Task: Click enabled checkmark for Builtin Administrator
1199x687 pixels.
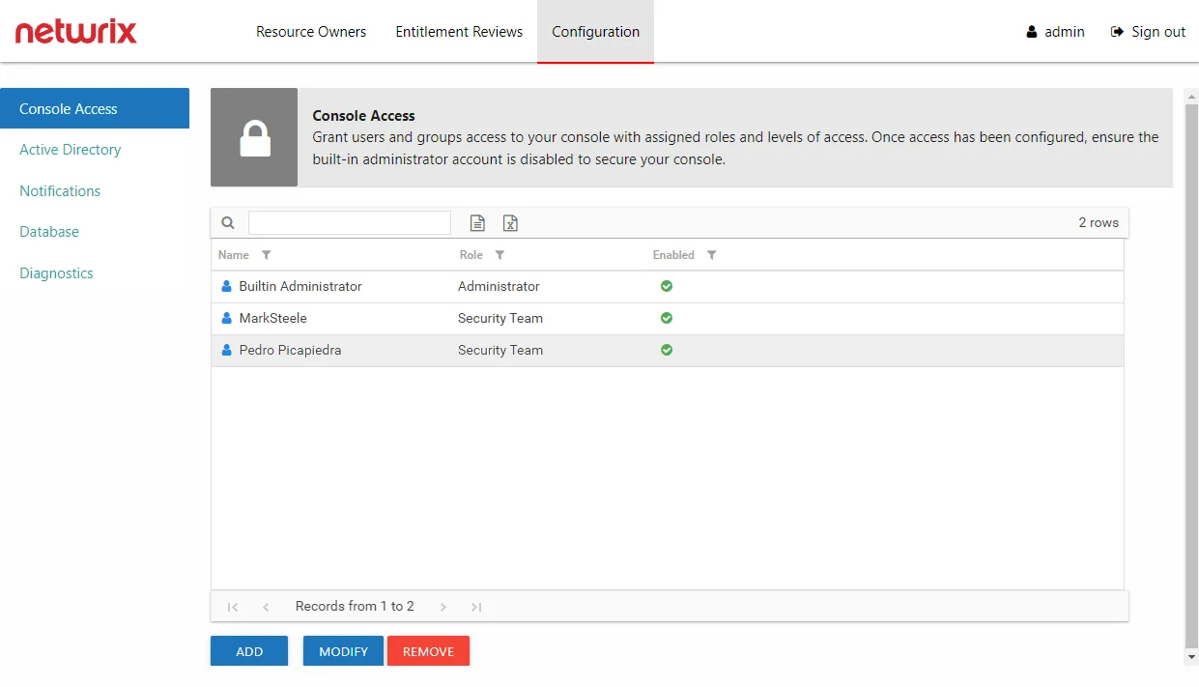Action: click(x=667, y=286)
